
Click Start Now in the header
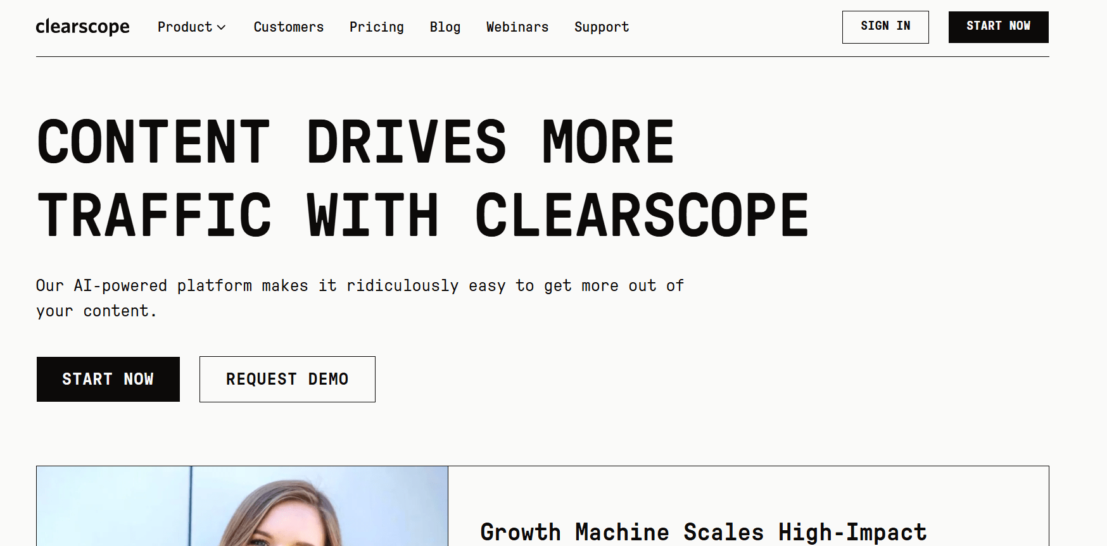pos(998,27)
